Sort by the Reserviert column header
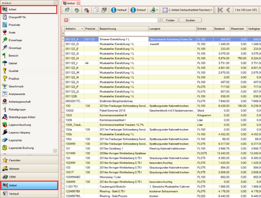 coord(239,29)
